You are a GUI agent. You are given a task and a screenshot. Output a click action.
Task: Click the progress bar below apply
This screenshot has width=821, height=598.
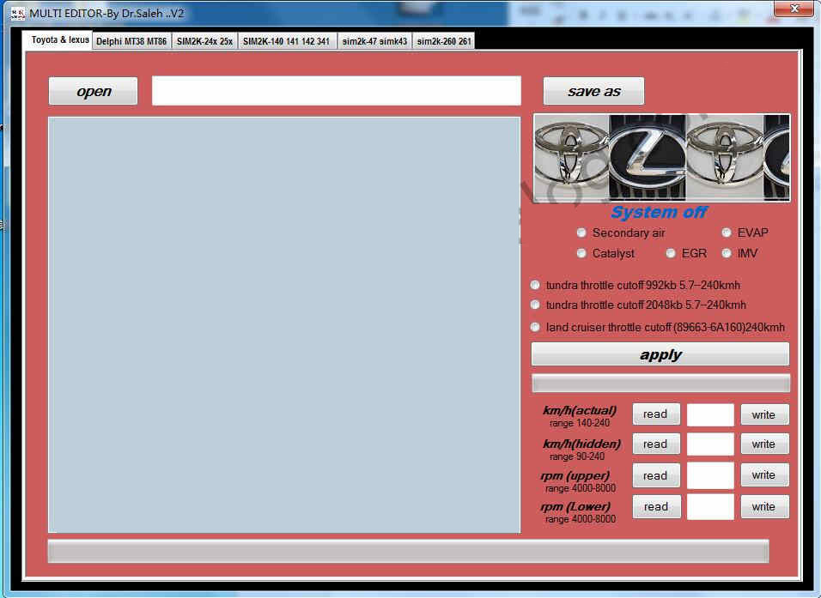pyautogui.click(x=660, y=383)
